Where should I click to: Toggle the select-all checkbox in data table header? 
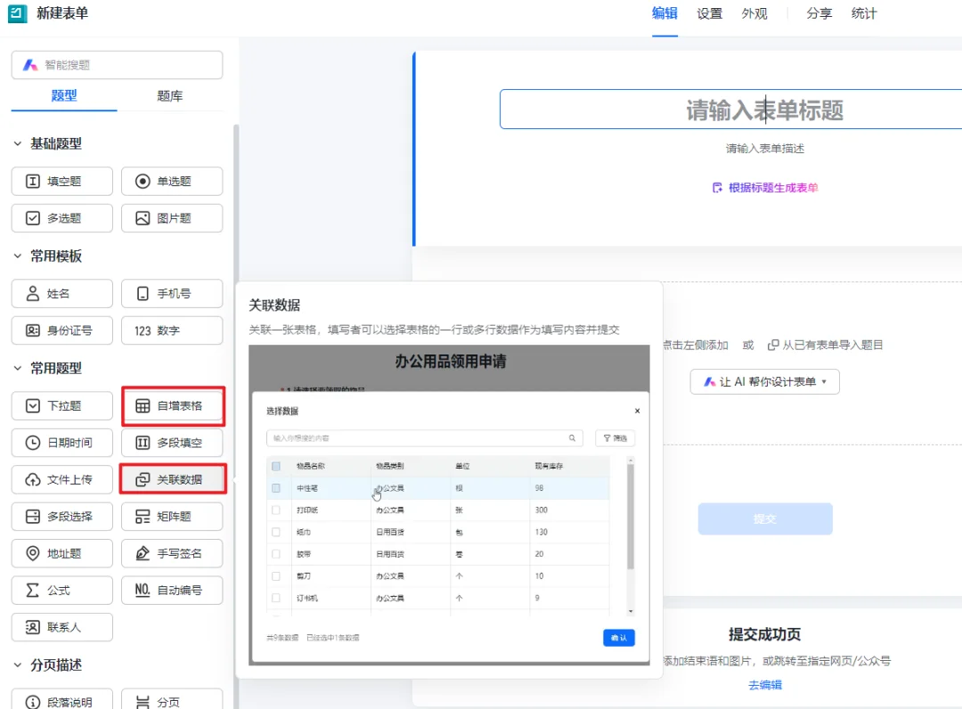(276, 466)
